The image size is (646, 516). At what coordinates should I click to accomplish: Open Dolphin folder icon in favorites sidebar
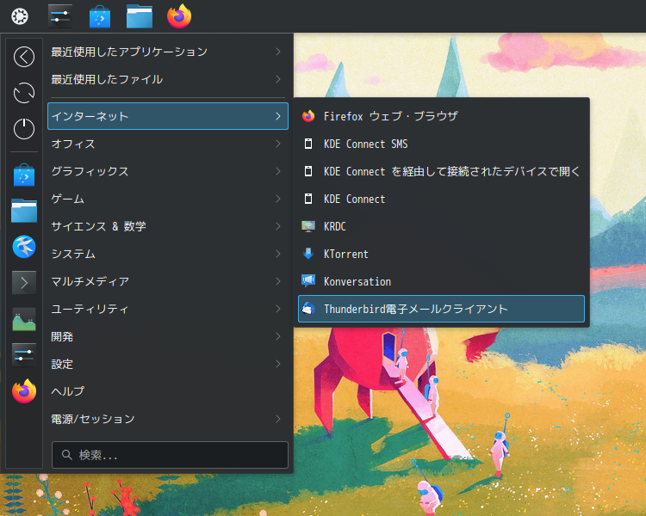pyautogui.click(x=24, y=211)
